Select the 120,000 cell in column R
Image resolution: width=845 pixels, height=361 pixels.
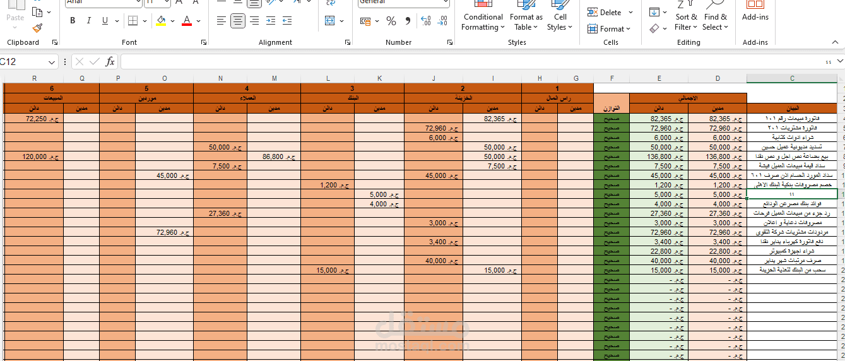coord(34,156)
